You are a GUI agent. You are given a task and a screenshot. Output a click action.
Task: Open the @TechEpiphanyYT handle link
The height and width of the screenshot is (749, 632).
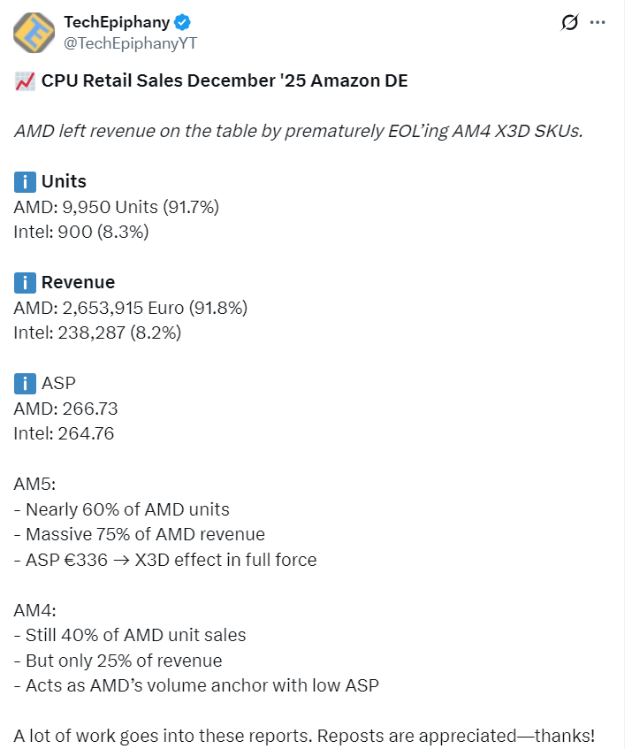(131, 43)
